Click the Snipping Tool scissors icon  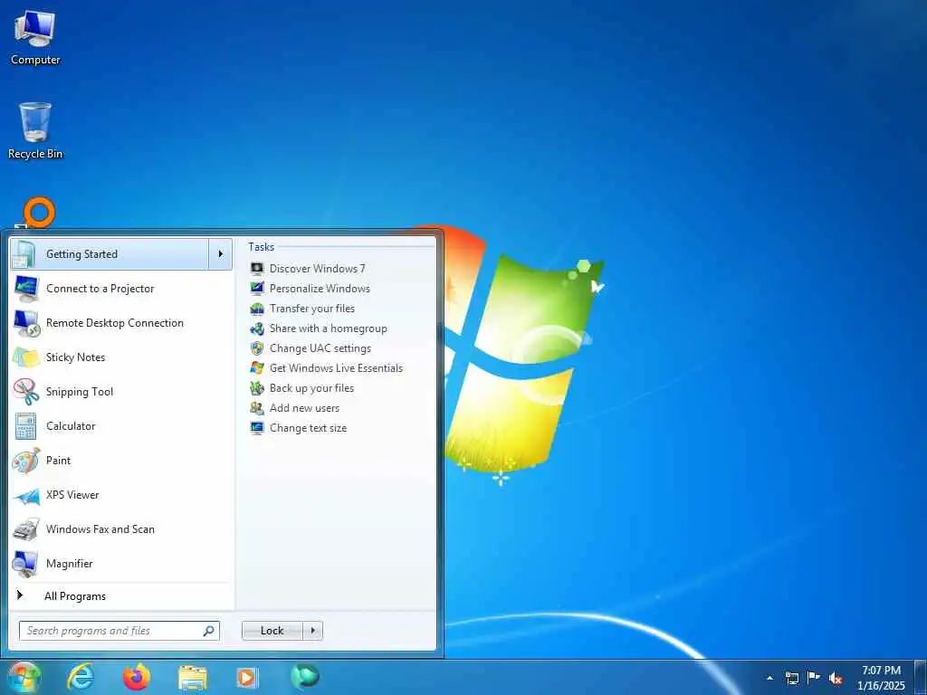coord(26,392)
